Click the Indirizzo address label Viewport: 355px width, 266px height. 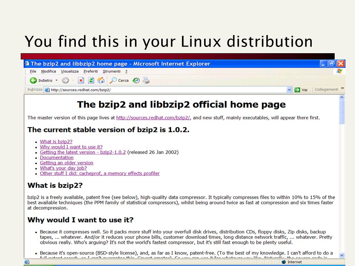click(x=35, y=89)
